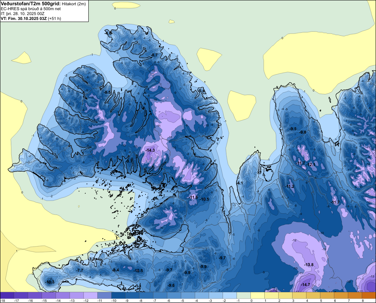Screen dimensions: 376x303
Task: Click the -11.2 temperature label
Action: (290, 186)
